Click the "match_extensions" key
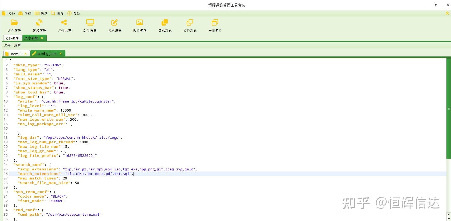 tap(40, 174)
